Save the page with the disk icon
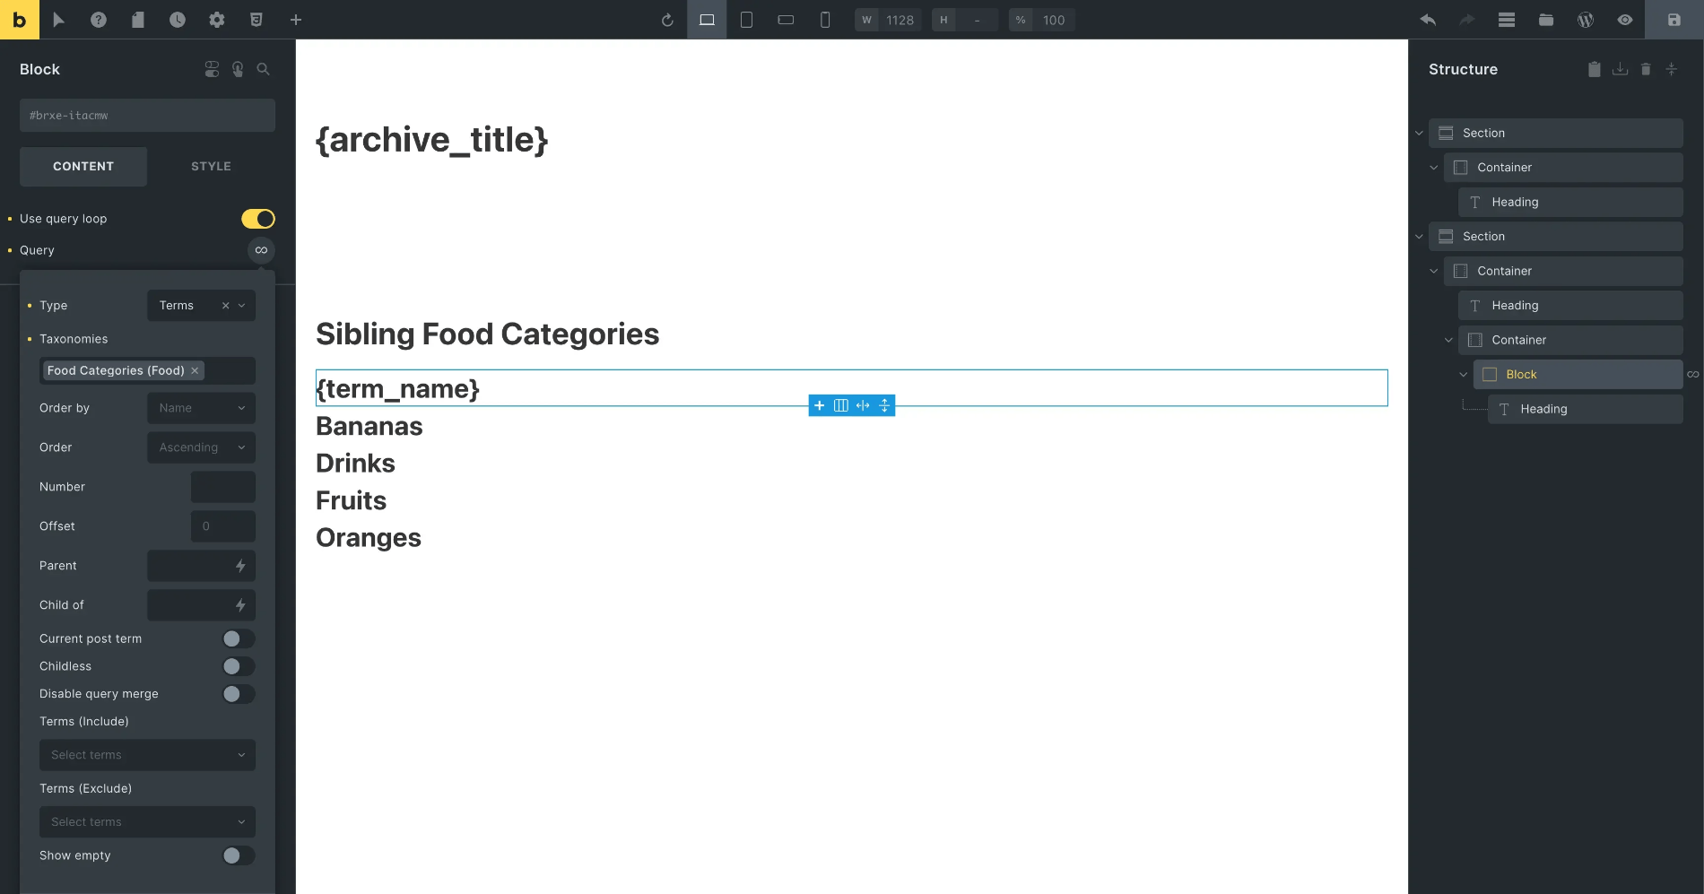 pyautogui.click(x=1674, y=19)
